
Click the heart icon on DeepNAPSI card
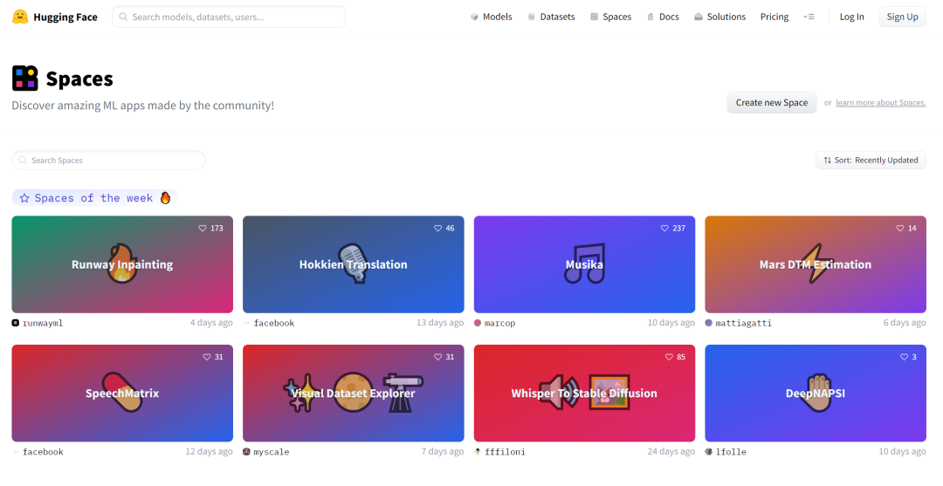tap(904, 357)
